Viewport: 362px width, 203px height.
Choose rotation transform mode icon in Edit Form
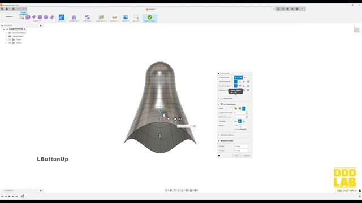(244, 82)
